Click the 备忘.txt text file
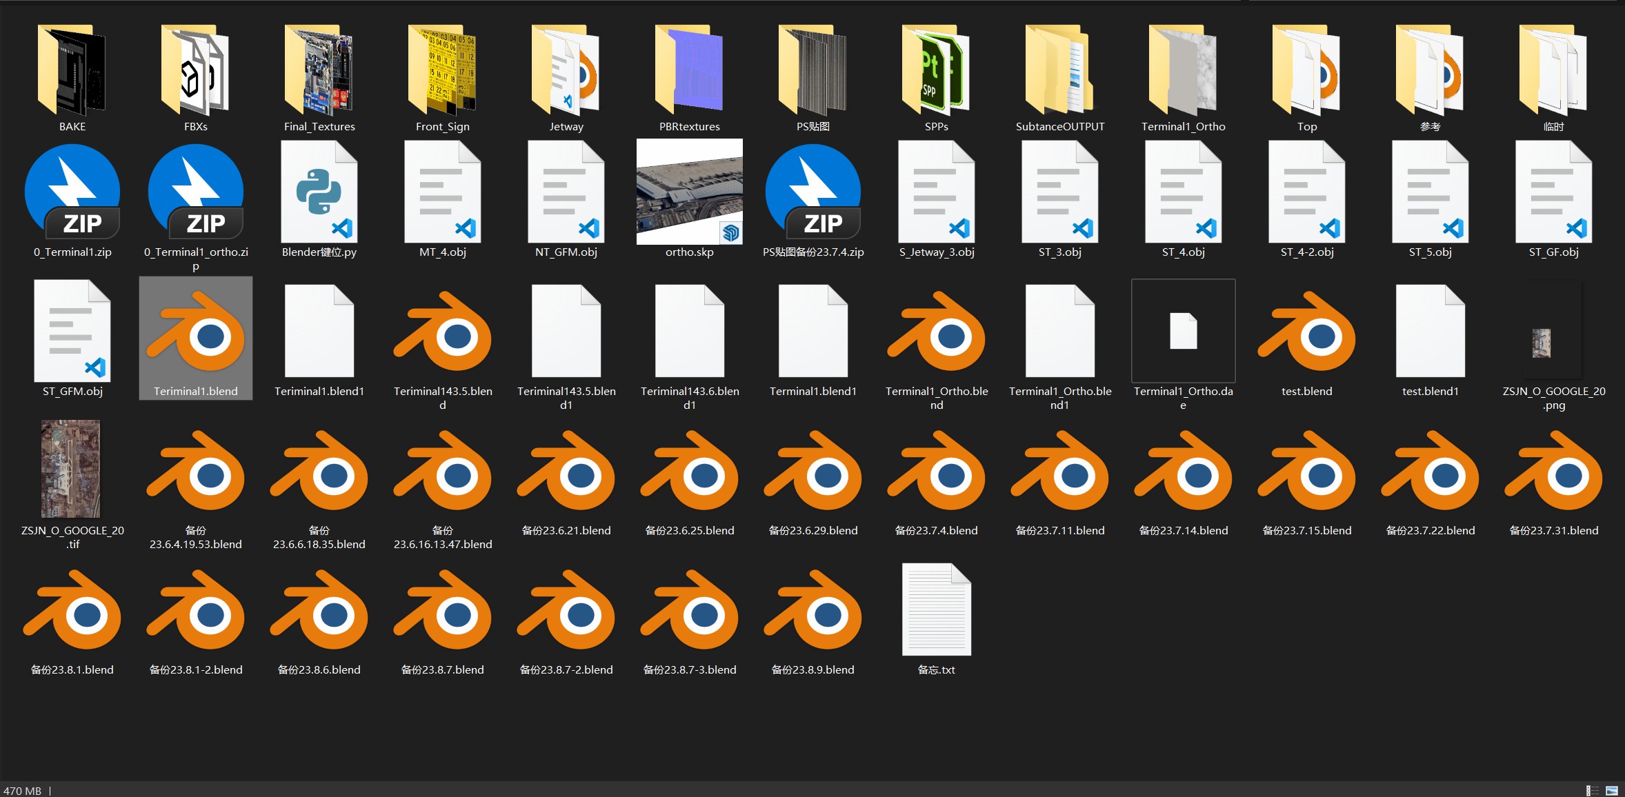This screenshot has height=797, width=1625. click(936, 609)
